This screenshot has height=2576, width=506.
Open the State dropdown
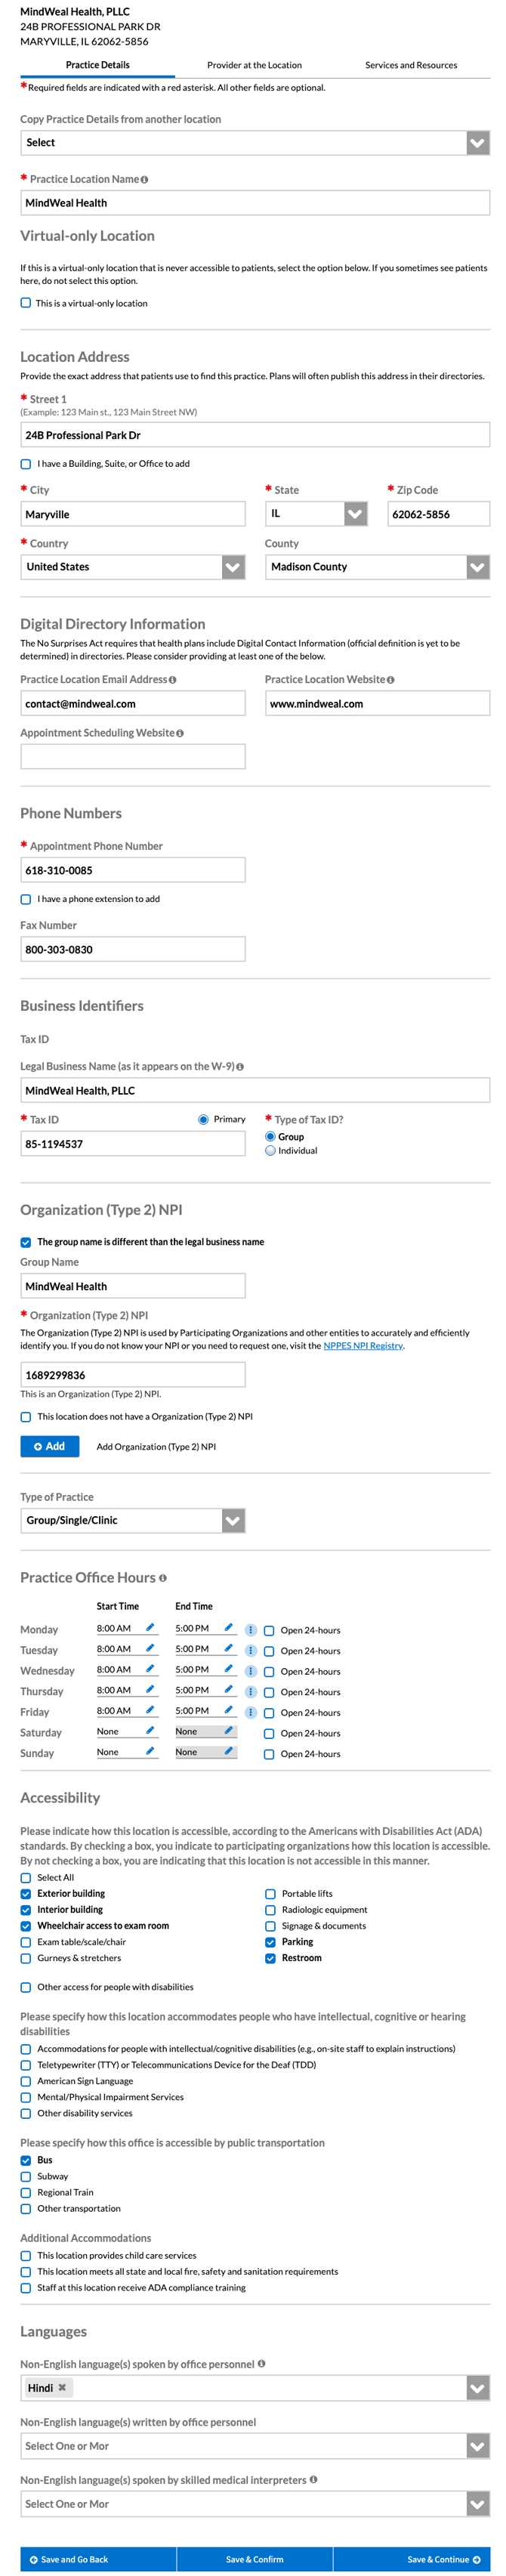point(355,514)
